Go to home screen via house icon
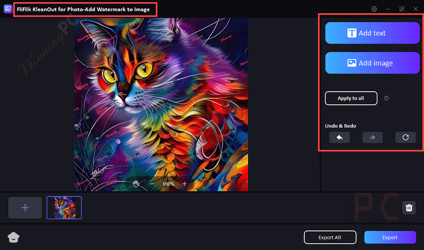 coord(12,237)
